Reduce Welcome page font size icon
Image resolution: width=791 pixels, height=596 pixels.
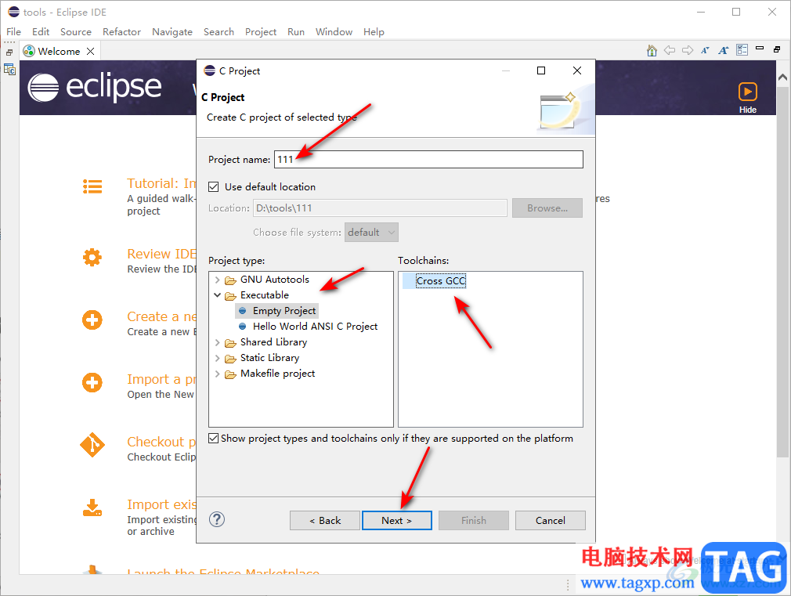705,50
